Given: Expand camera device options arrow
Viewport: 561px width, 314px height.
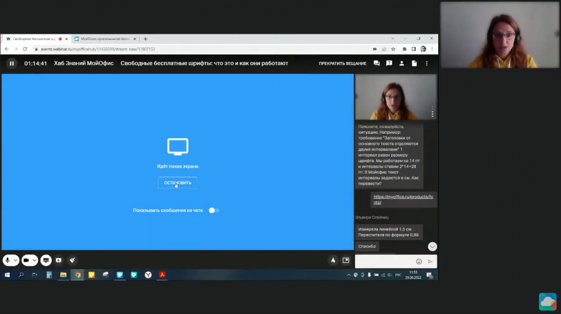Looking at the screenshot, I should pyautogui.click(x=35, y=260).
